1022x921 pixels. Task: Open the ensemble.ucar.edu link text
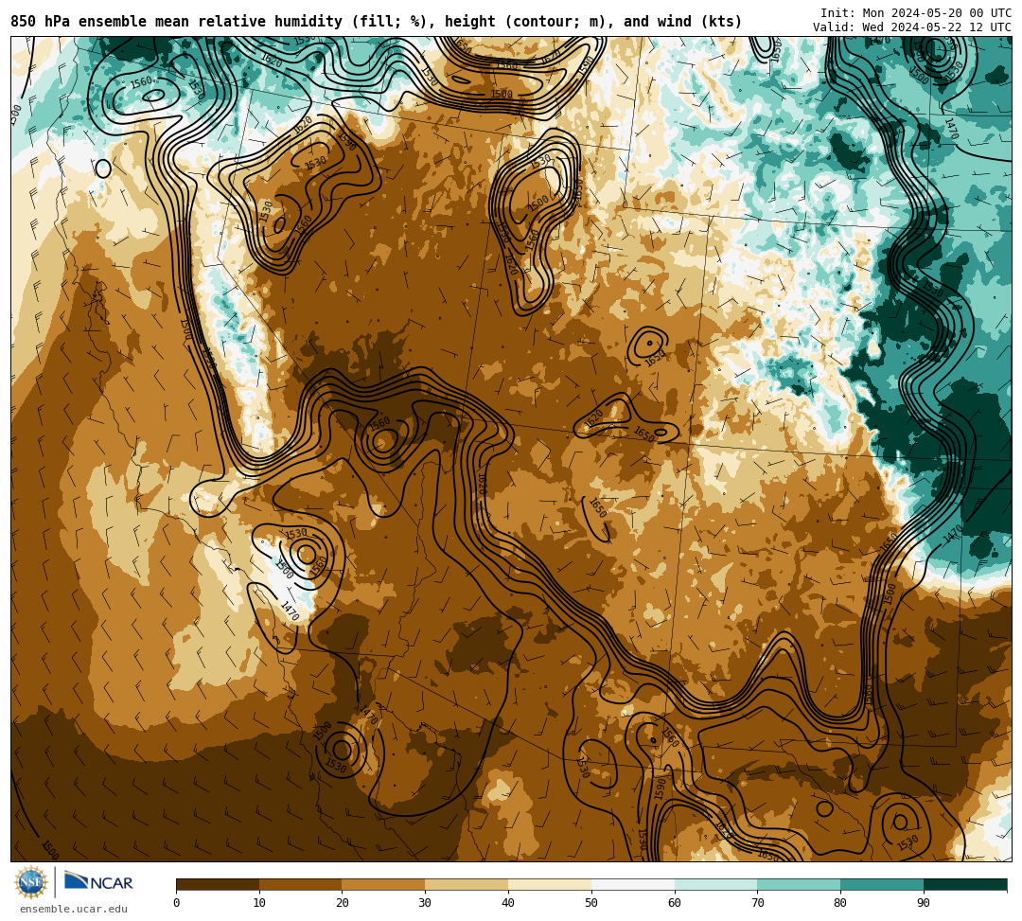pos(74,909)
